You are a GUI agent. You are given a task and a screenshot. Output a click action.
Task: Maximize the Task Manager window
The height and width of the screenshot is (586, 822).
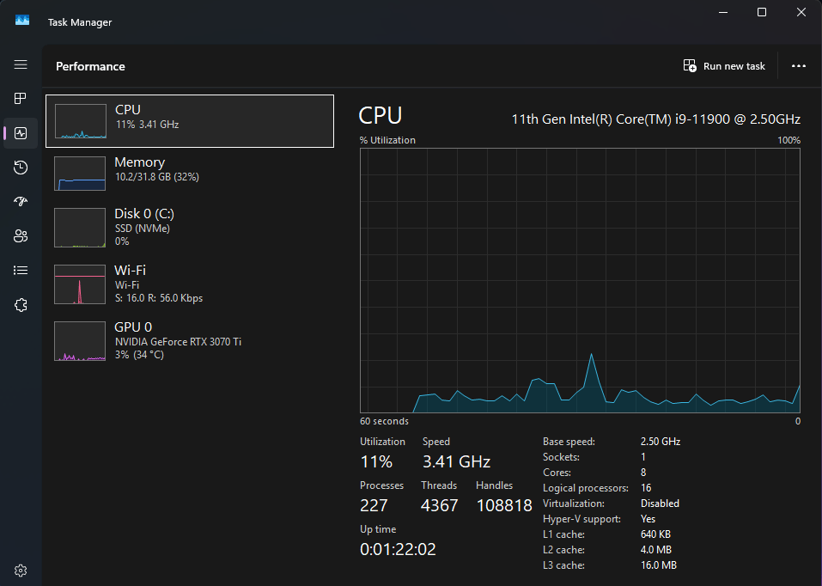click(x=762, y=12)
